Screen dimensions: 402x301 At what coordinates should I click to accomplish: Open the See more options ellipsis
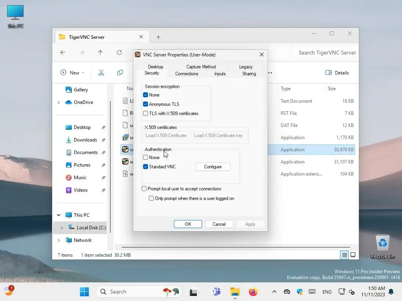tap(270, 73)
